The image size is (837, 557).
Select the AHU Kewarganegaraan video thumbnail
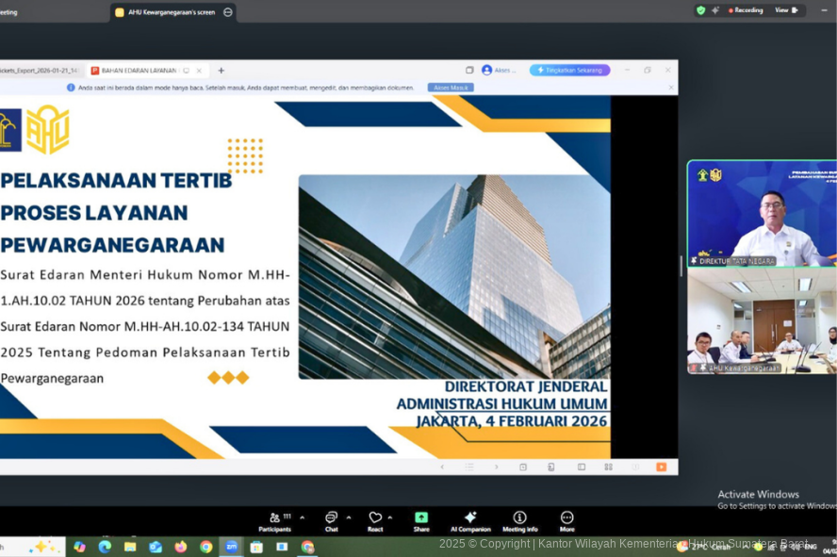[761, 321]
